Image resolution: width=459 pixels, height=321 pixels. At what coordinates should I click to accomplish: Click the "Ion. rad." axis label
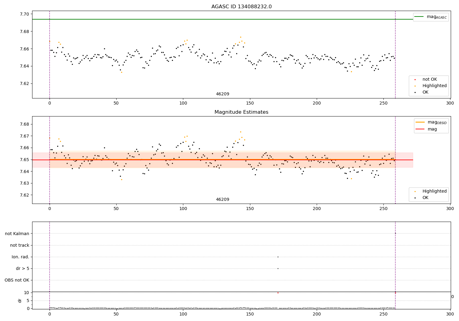click(x=21, y=257)
